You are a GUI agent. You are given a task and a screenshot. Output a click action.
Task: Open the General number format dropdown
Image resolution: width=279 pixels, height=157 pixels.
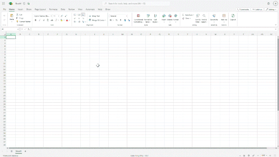[126, 16]
